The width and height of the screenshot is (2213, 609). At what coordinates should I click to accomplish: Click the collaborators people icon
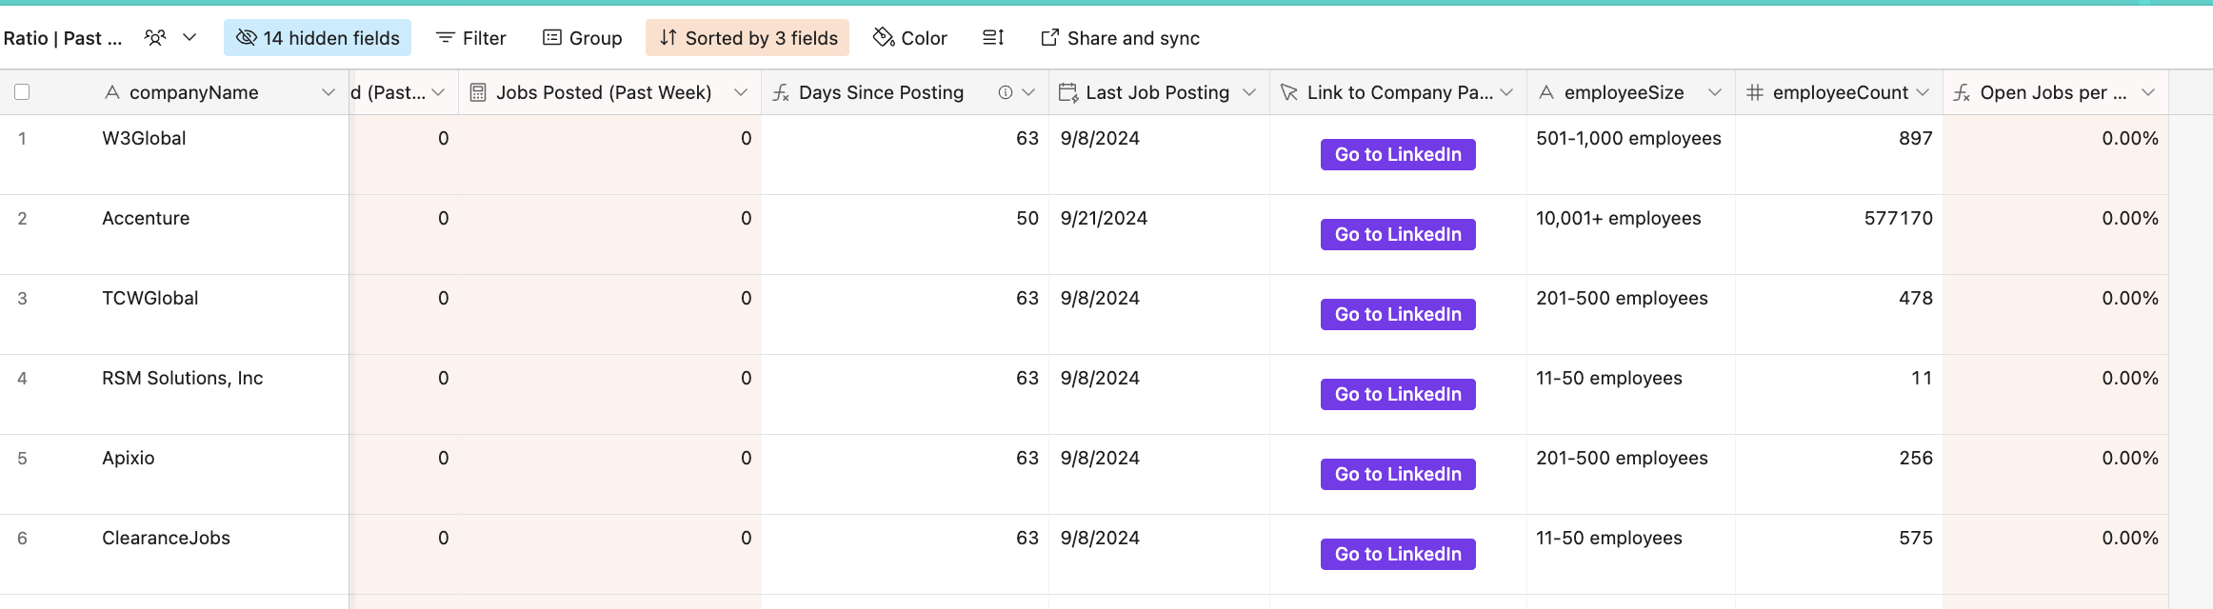[155, 38]
